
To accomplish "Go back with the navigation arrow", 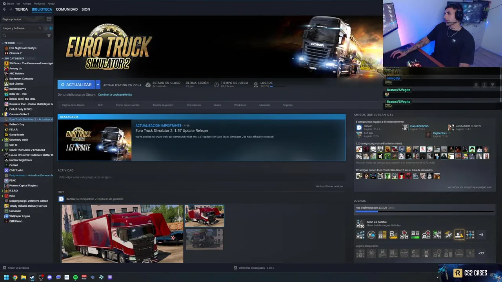I will pyautogui.click(x=4, y=9).
